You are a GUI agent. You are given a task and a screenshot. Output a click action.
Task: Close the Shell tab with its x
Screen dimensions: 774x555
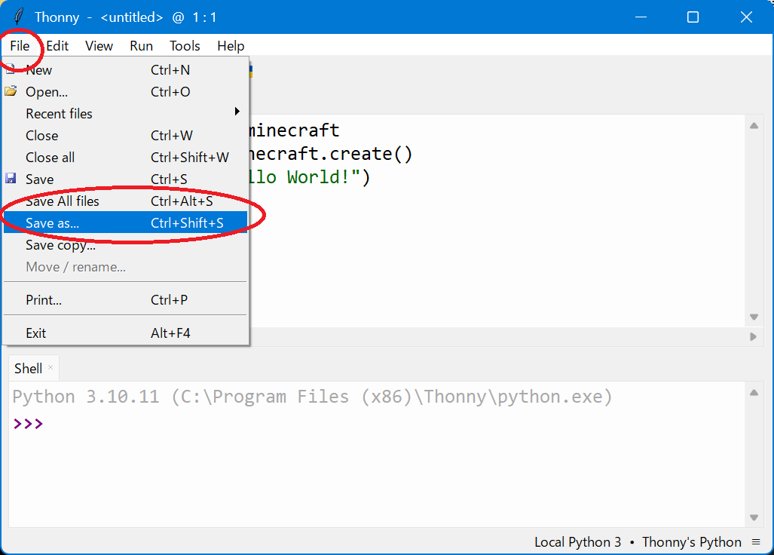tap(50, 367)
